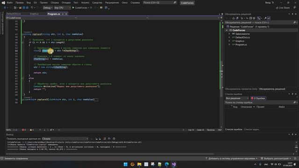Click Visual Studio icon on the taskbar

[x=173, y=164]
